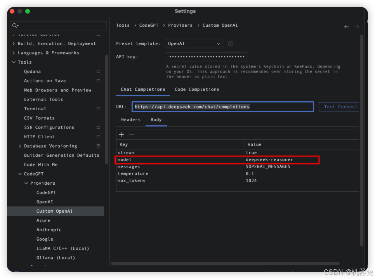Switch to Chat Completions tab

[143, 89]
